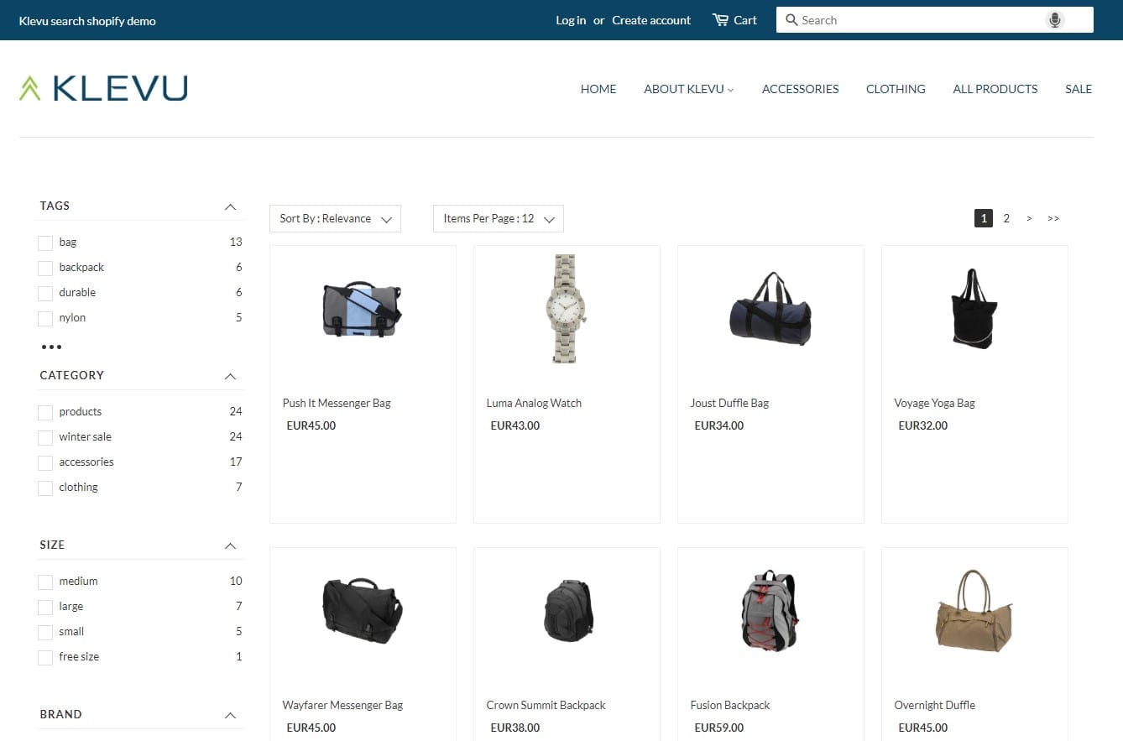Enable the winter sale category filter
Image resolution: width=1123 pixels, height=741 pixels.
pyautogui.click(x=45, y=438)
